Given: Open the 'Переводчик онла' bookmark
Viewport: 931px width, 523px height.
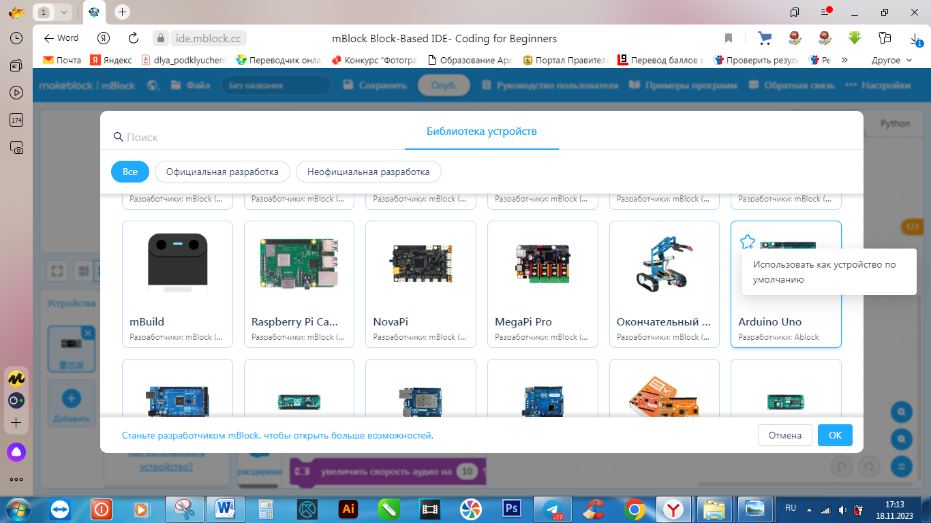Looking at the screenshot, I should (278, 60).
